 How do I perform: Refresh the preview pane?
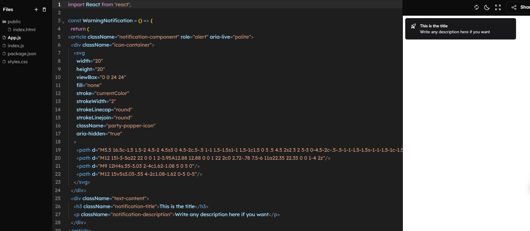click(x=477, y=7)
